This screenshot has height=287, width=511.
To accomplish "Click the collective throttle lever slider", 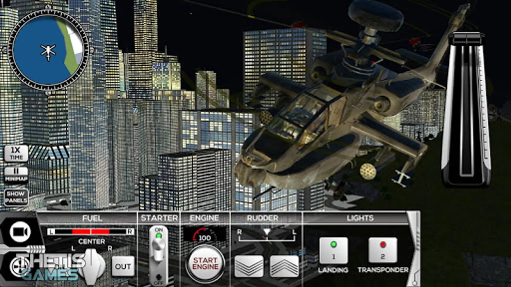I will [x=466, y=110].
